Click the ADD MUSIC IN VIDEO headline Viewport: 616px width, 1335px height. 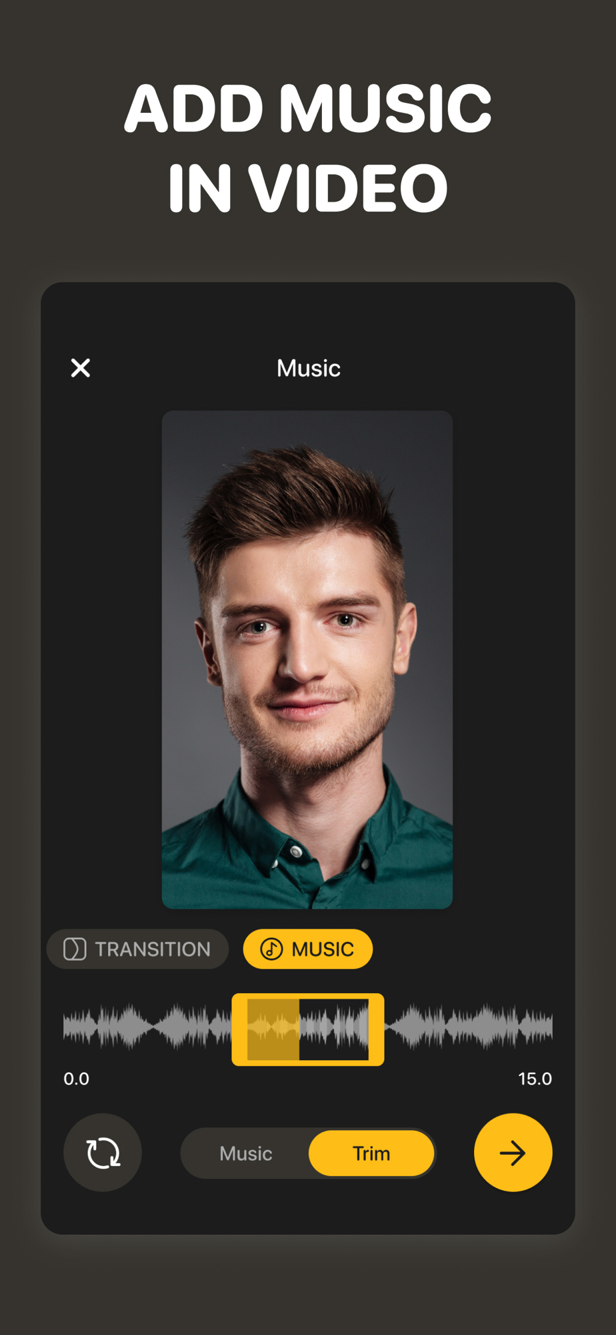click(x=308, y=148)
